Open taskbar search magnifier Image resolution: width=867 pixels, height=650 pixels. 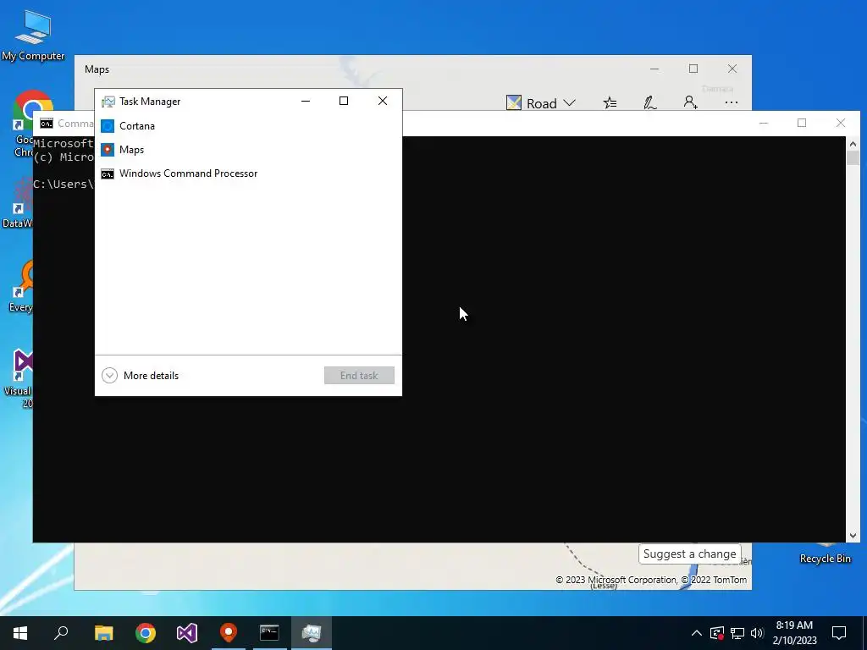click(x=61, y=633)
